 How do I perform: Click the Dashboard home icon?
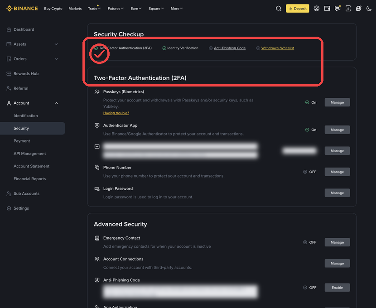coord(9,29)
